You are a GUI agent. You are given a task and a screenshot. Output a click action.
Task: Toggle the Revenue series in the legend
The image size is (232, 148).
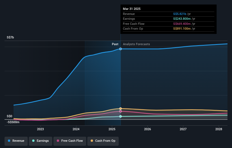point(16,141)
